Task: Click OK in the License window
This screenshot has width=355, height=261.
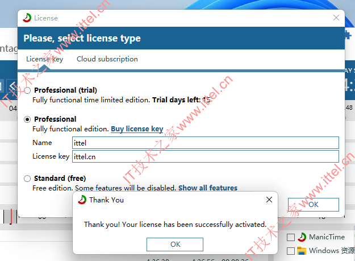Action: coord(314,205)
